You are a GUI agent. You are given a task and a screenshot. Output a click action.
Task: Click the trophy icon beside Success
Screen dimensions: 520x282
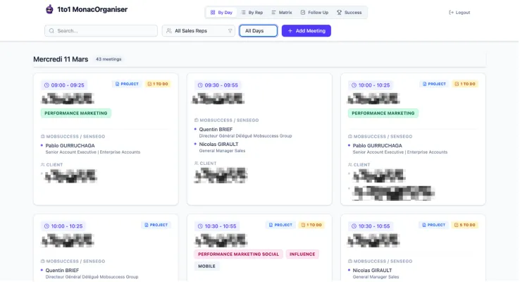pyautogui.click(x=339, y=13)
